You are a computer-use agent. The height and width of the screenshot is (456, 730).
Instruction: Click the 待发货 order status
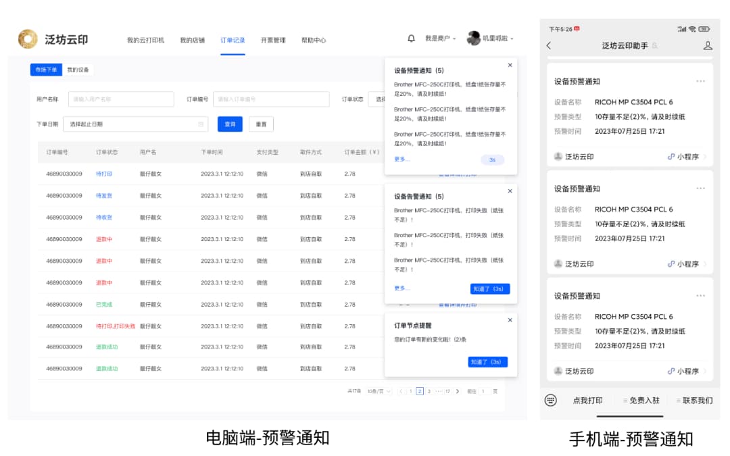(x=104, y=196)
